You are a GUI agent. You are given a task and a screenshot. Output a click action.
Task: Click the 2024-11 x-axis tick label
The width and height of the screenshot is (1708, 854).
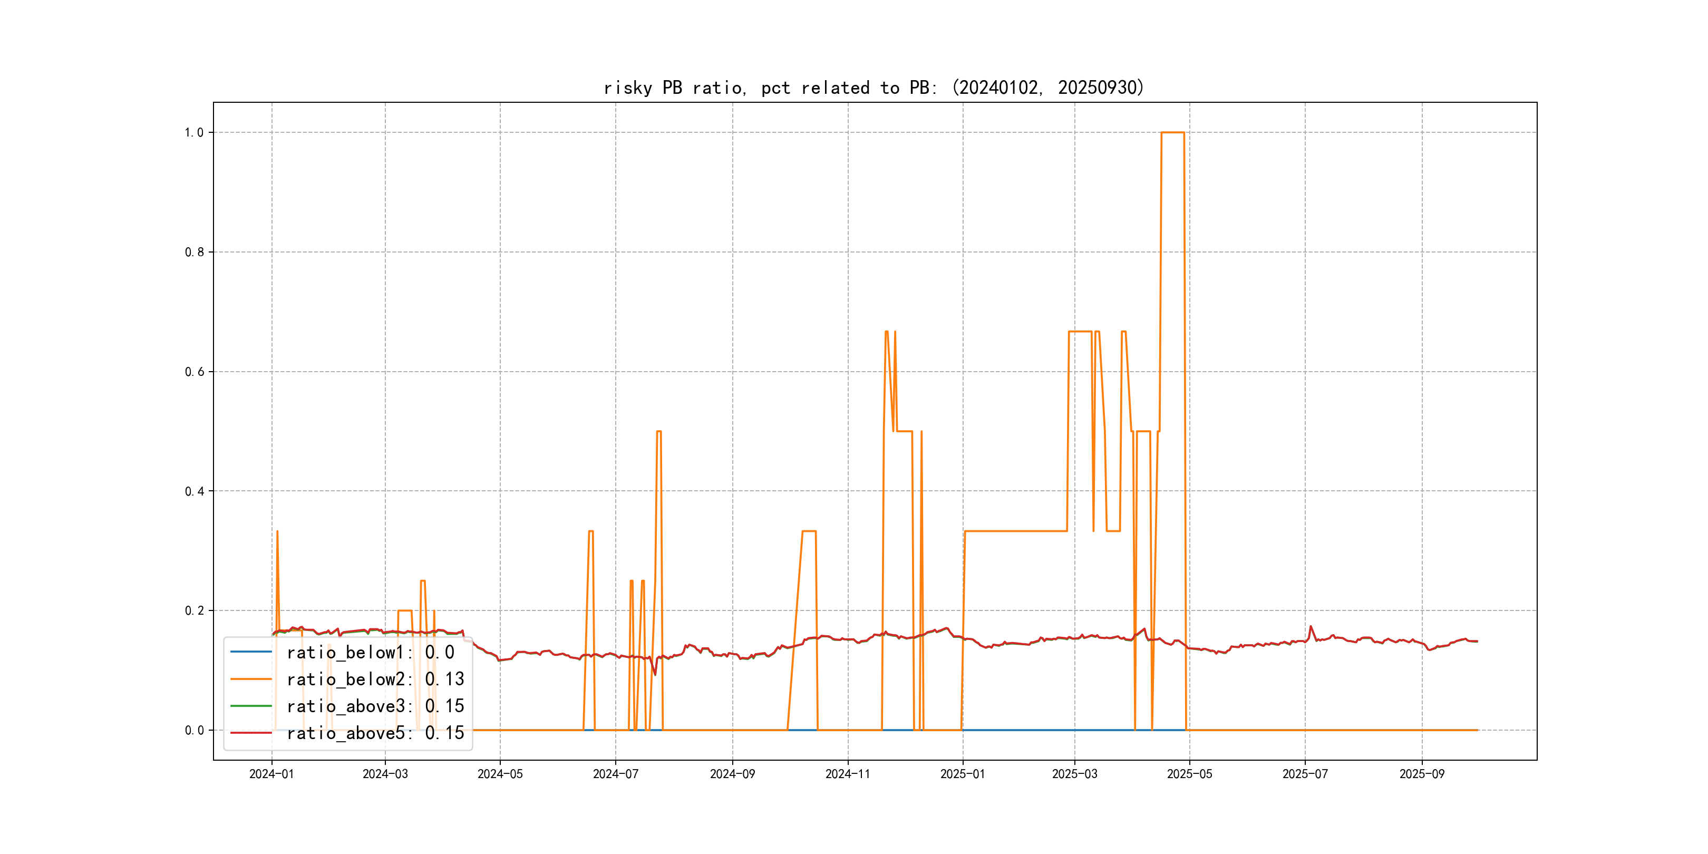pyautogui.click(x=847, y=774)
